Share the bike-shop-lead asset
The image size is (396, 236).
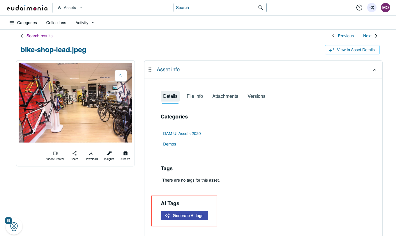[75, 156]
